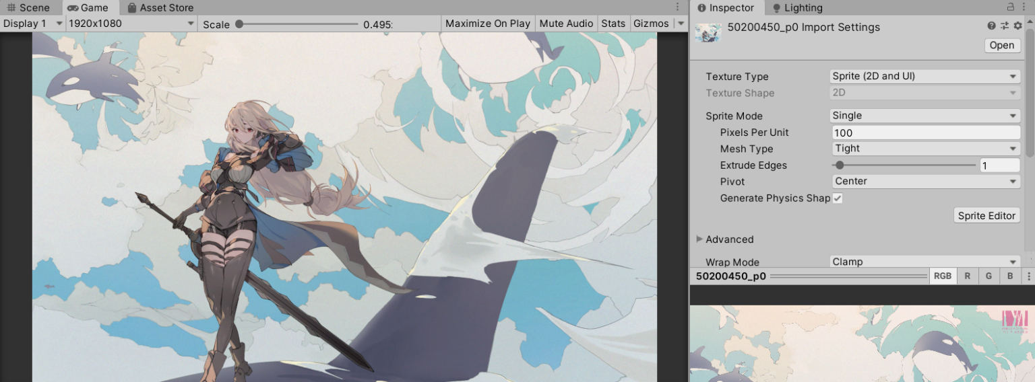Open the texture preview more options menu

(x=1028, y=276)
